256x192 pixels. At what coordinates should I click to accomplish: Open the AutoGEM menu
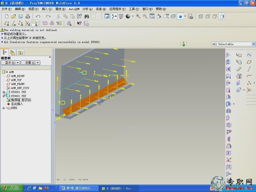[74, 9]
